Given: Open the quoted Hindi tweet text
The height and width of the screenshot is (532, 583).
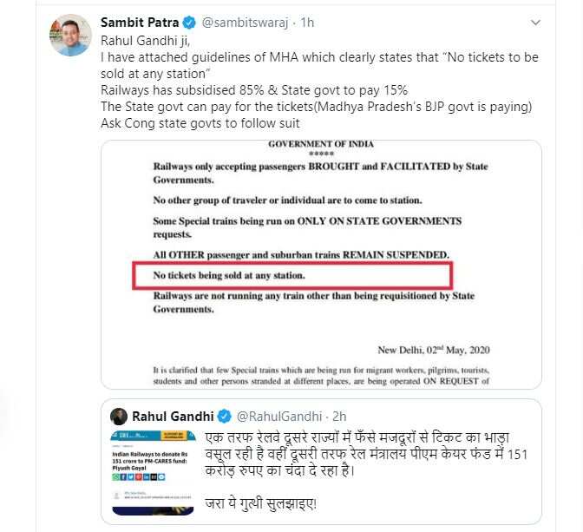Looking at the screenshot, I should coord(366,470).
